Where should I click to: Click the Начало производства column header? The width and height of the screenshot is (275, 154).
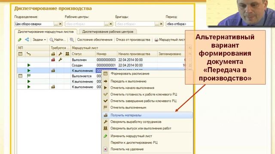[137, 54]
